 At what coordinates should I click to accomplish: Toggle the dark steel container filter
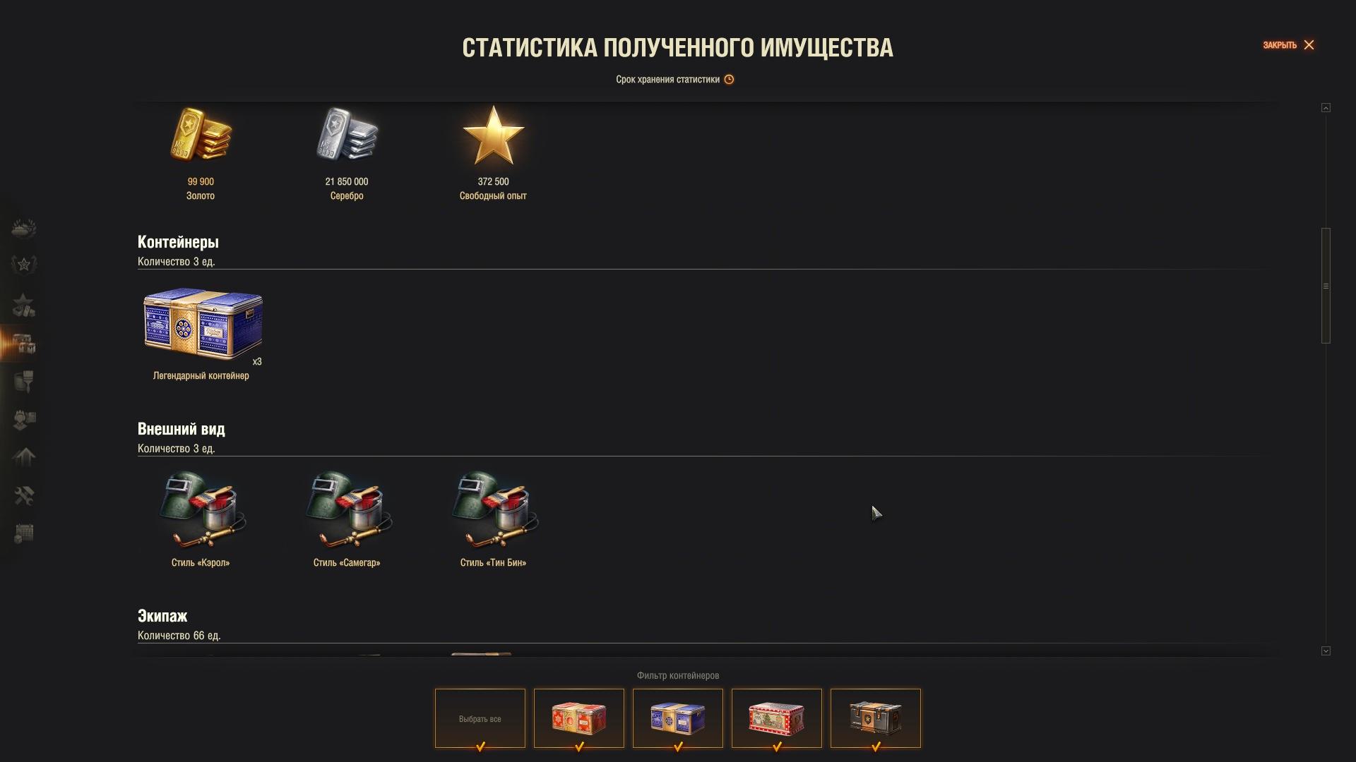click(x=876, y=718)
